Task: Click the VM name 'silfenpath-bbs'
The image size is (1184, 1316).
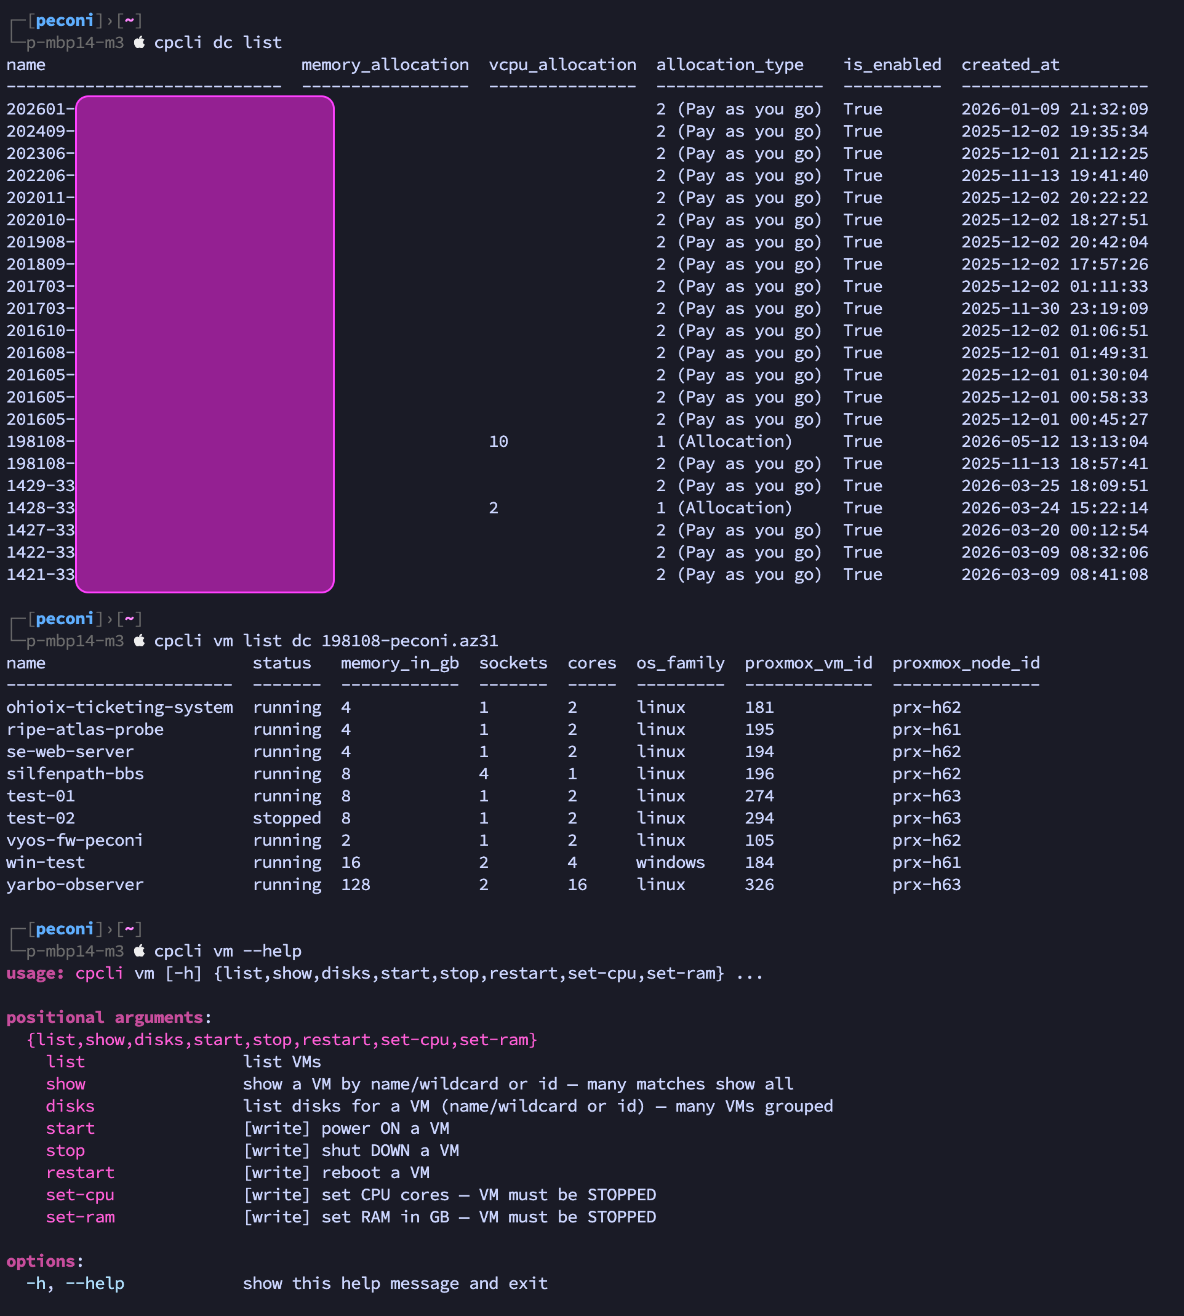Action: click(76, 773)
